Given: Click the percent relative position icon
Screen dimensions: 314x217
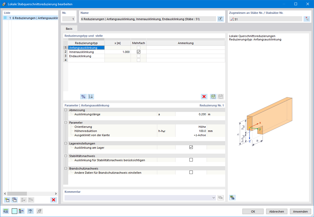Looking at the screenshot, I should [x=83, y=97].
